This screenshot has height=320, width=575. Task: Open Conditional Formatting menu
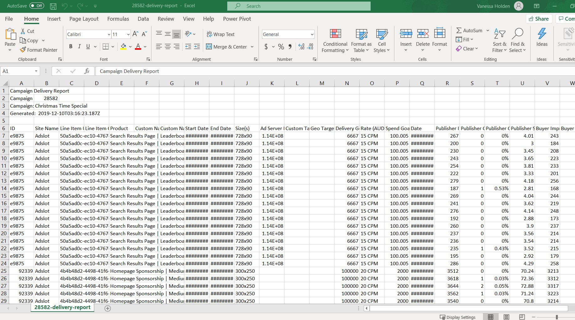tap(335, 41)
